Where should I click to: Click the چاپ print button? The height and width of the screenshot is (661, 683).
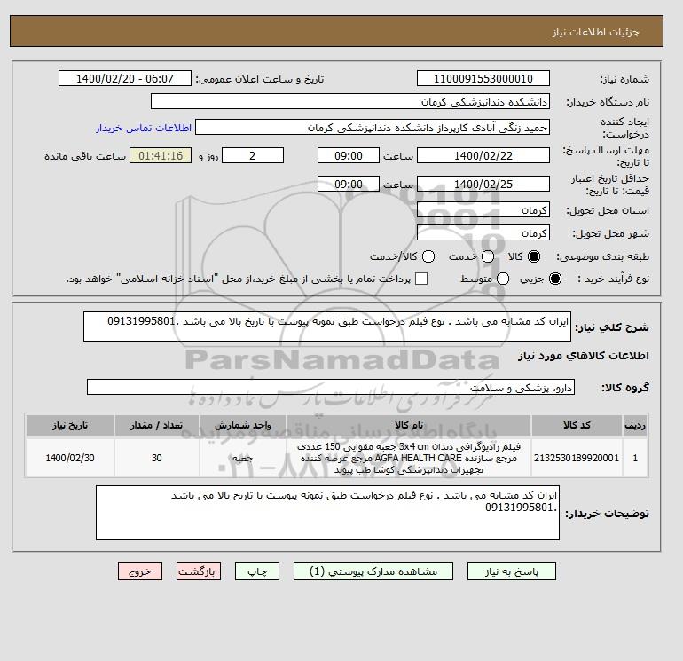pyautogui.click(x=257, y=571)
